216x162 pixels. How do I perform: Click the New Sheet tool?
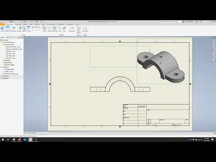pos(85,29)
